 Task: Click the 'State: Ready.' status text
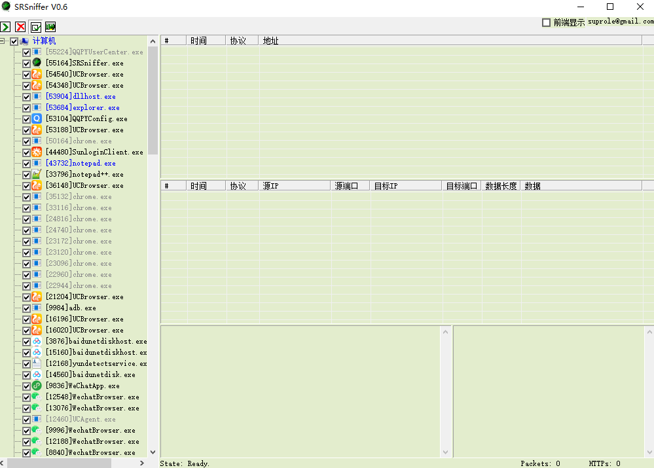tap(185, 463)
